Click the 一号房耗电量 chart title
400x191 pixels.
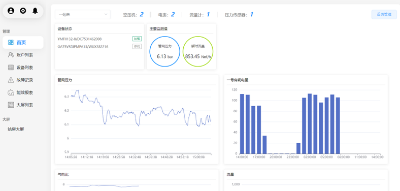click(238, 80)
